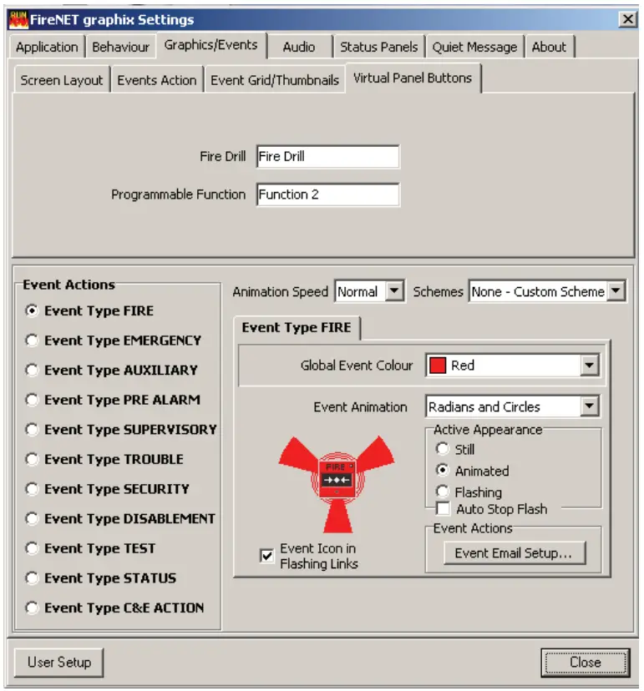This screenshot has height=691, width=644.
Task: Select Event Type FIRE radio button
Action: coord(32,310)
